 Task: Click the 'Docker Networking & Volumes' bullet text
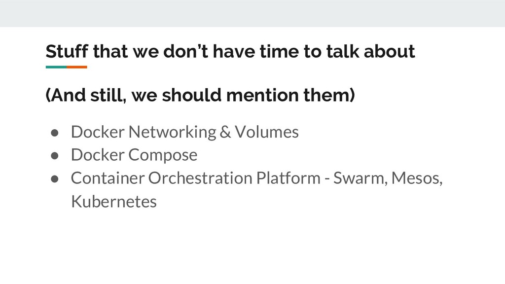coord(184,132)
